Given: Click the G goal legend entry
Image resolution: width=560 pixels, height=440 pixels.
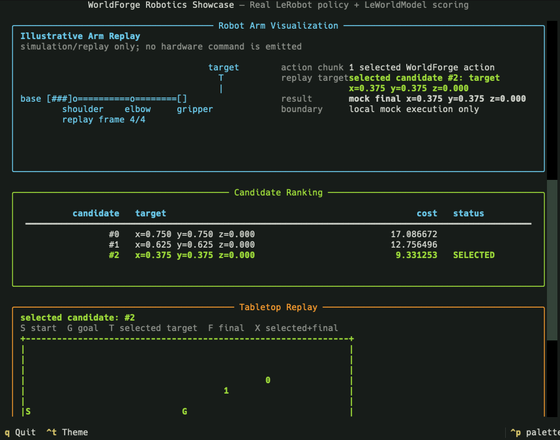Looking at the screenshot, I should pyautogui.click(x=83, y=328).
